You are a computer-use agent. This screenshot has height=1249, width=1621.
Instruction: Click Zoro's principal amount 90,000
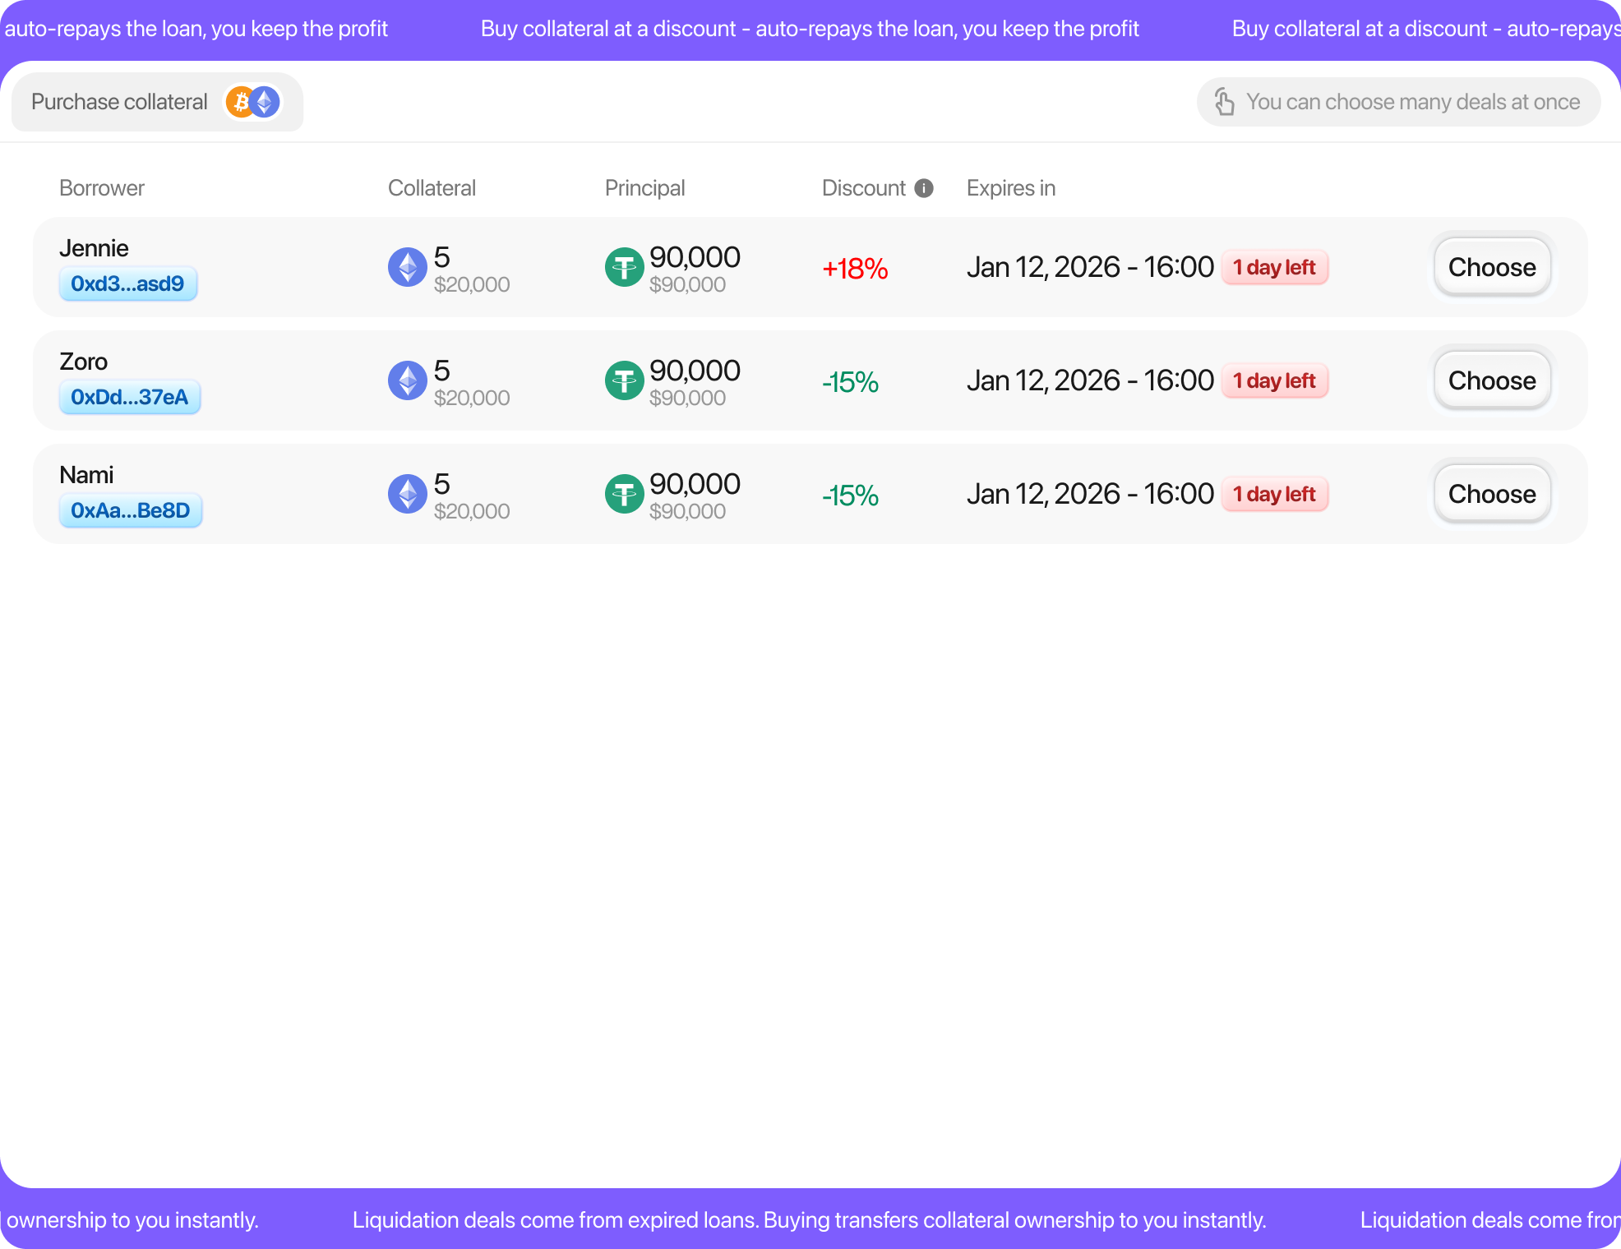pyautogui.click(x=695, y=371)
